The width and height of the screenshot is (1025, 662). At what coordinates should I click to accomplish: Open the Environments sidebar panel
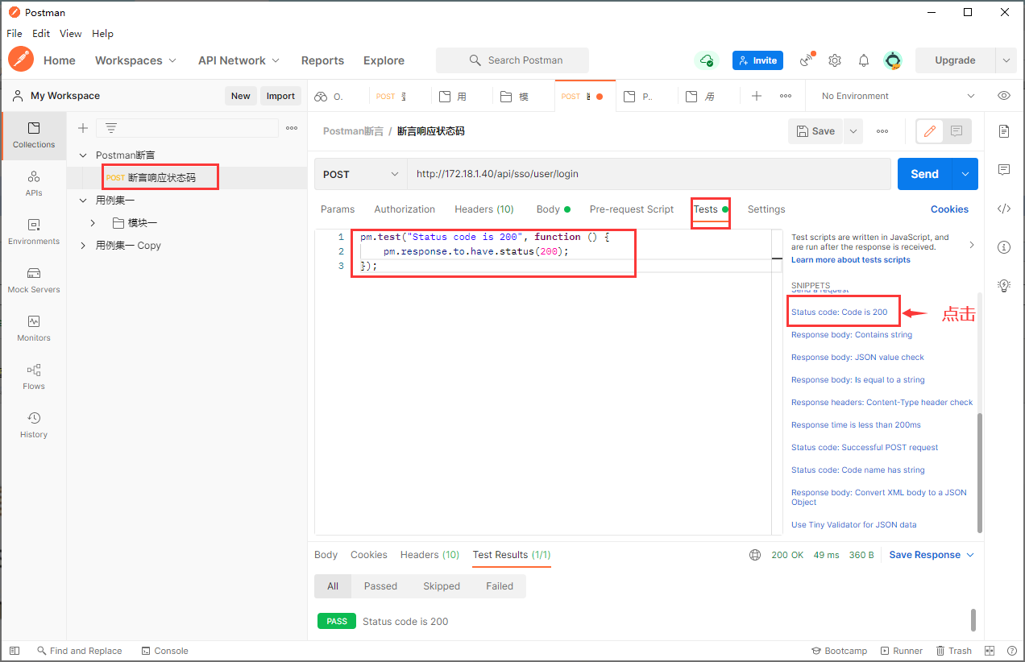34,232
